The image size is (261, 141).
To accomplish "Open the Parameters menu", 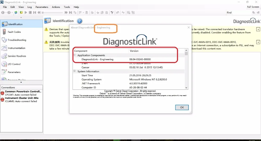I will [42, 7].
